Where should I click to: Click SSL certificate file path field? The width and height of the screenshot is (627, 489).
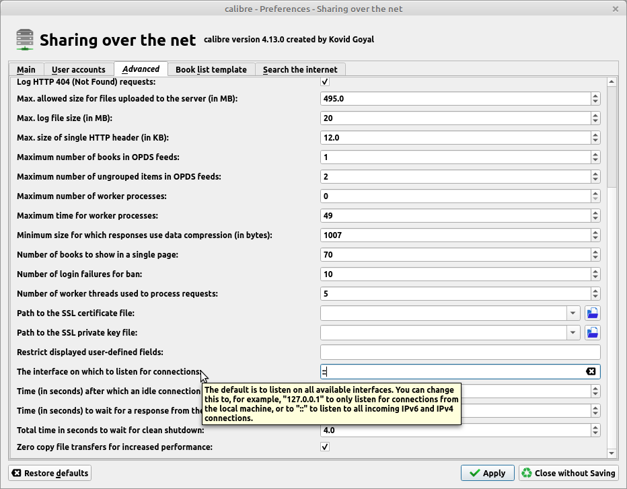click(x=443, y=313)
